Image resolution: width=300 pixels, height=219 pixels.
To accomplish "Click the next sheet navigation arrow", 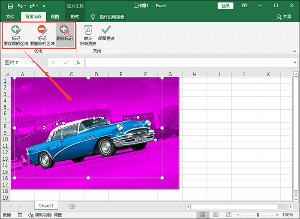I will click(x=20, y=206).
